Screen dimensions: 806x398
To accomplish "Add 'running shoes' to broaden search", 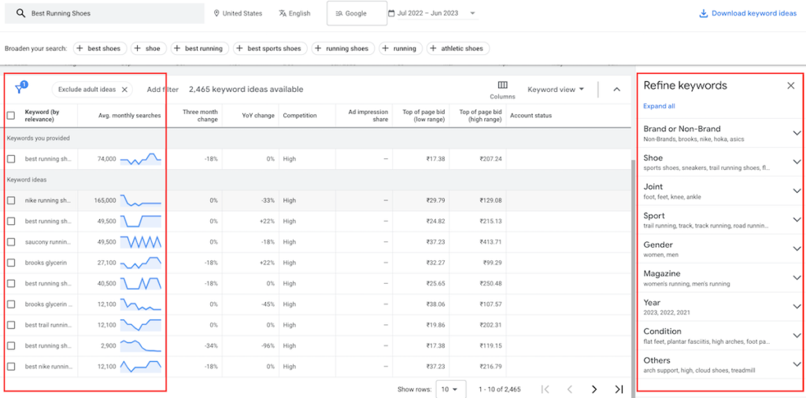I will click(x=343, y=48).
